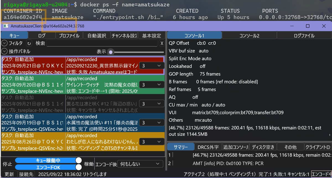
Task: Open priority dropdown for サイレント・ウィッチ task
Action: coord(151,85)
